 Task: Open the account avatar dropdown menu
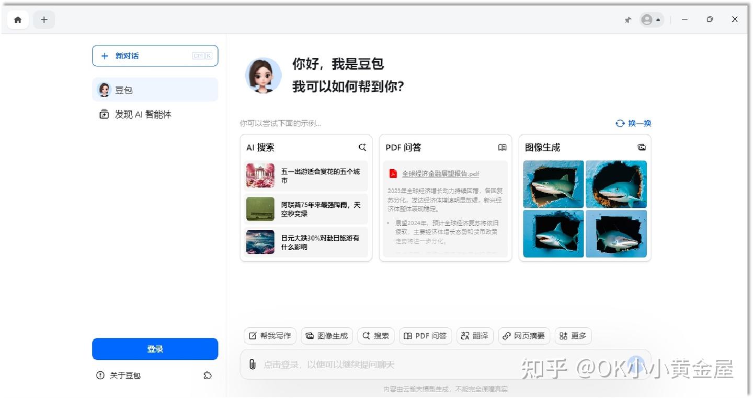point(651,19)
